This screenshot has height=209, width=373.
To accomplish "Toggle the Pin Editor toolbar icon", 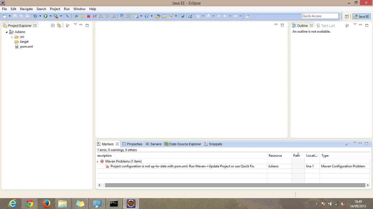I will 247,16.
